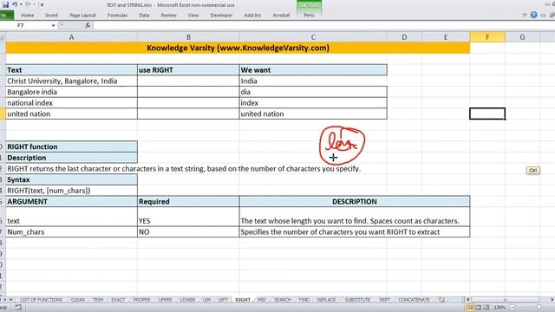The width and height of the screenshot is (555, 312).
Task: Open the Developer ribbon tab
Action: 221,16
